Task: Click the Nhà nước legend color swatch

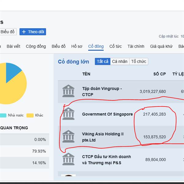Action: click(x=3, y=115)
